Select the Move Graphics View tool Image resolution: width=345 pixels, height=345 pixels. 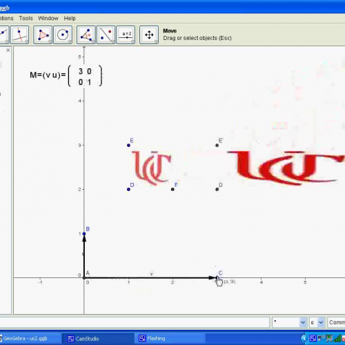(x=149, y=35)
